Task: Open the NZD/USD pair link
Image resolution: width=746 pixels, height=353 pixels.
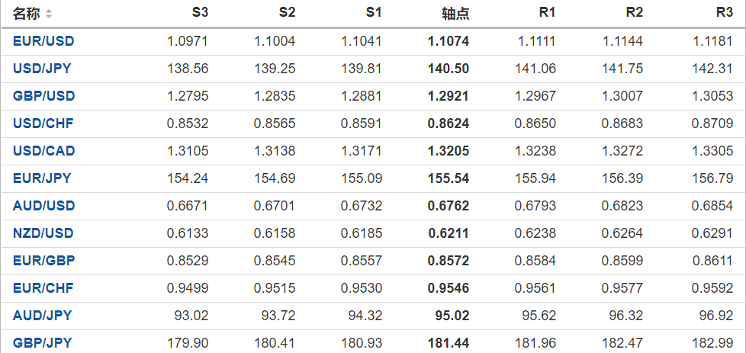Action: click(43, 233)
